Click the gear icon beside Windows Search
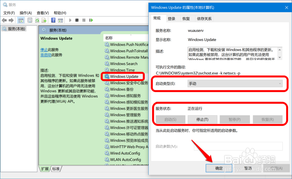The width and height of the screenshot is (292, 179). coord(107,64)
